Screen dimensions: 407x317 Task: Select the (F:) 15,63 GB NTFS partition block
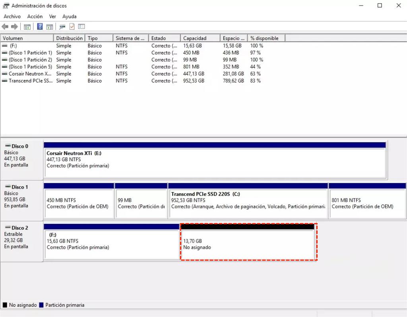point(112,242)
